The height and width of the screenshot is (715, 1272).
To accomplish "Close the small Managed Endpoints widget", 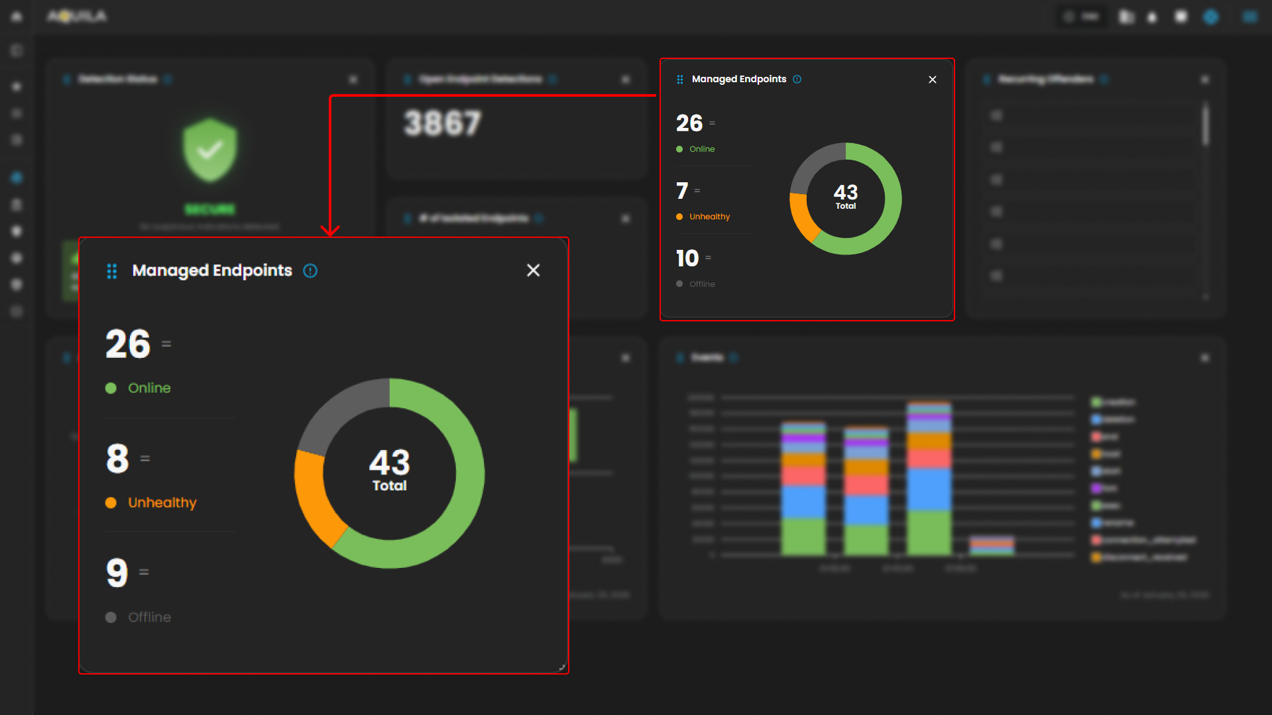I will [x=932, y=80].
